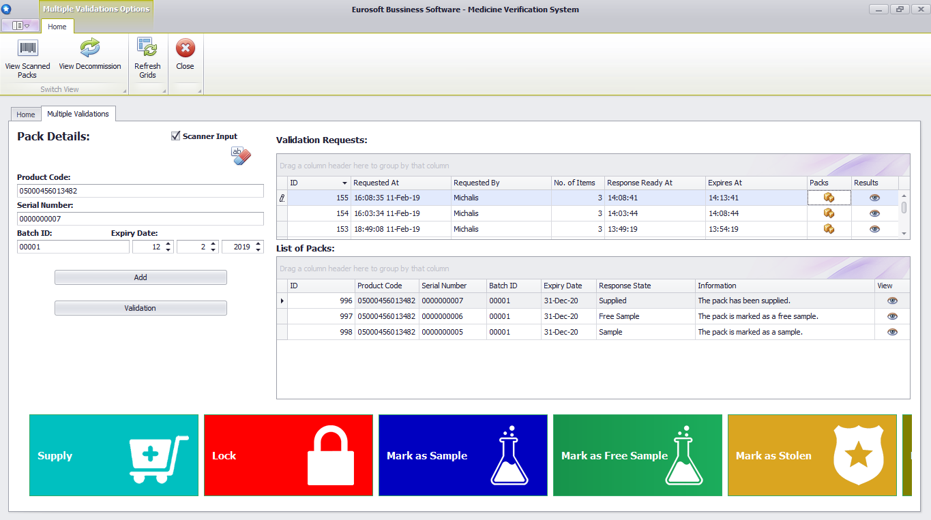Click the Supply cart tile
This screenshot has width=931, height=520.
tap(114, 455)
